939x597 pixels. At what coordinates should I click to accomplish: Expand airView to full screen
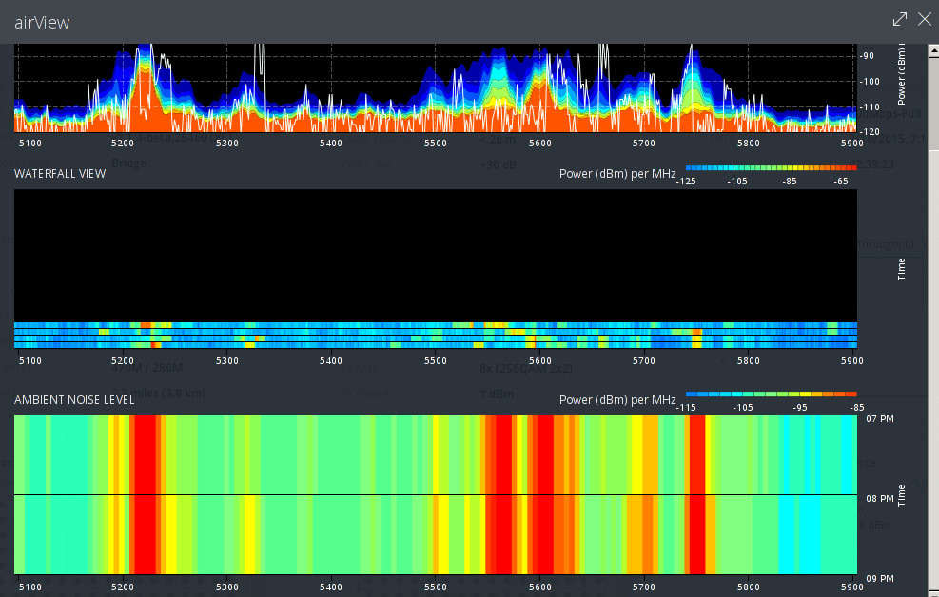[x=900, y=20]
